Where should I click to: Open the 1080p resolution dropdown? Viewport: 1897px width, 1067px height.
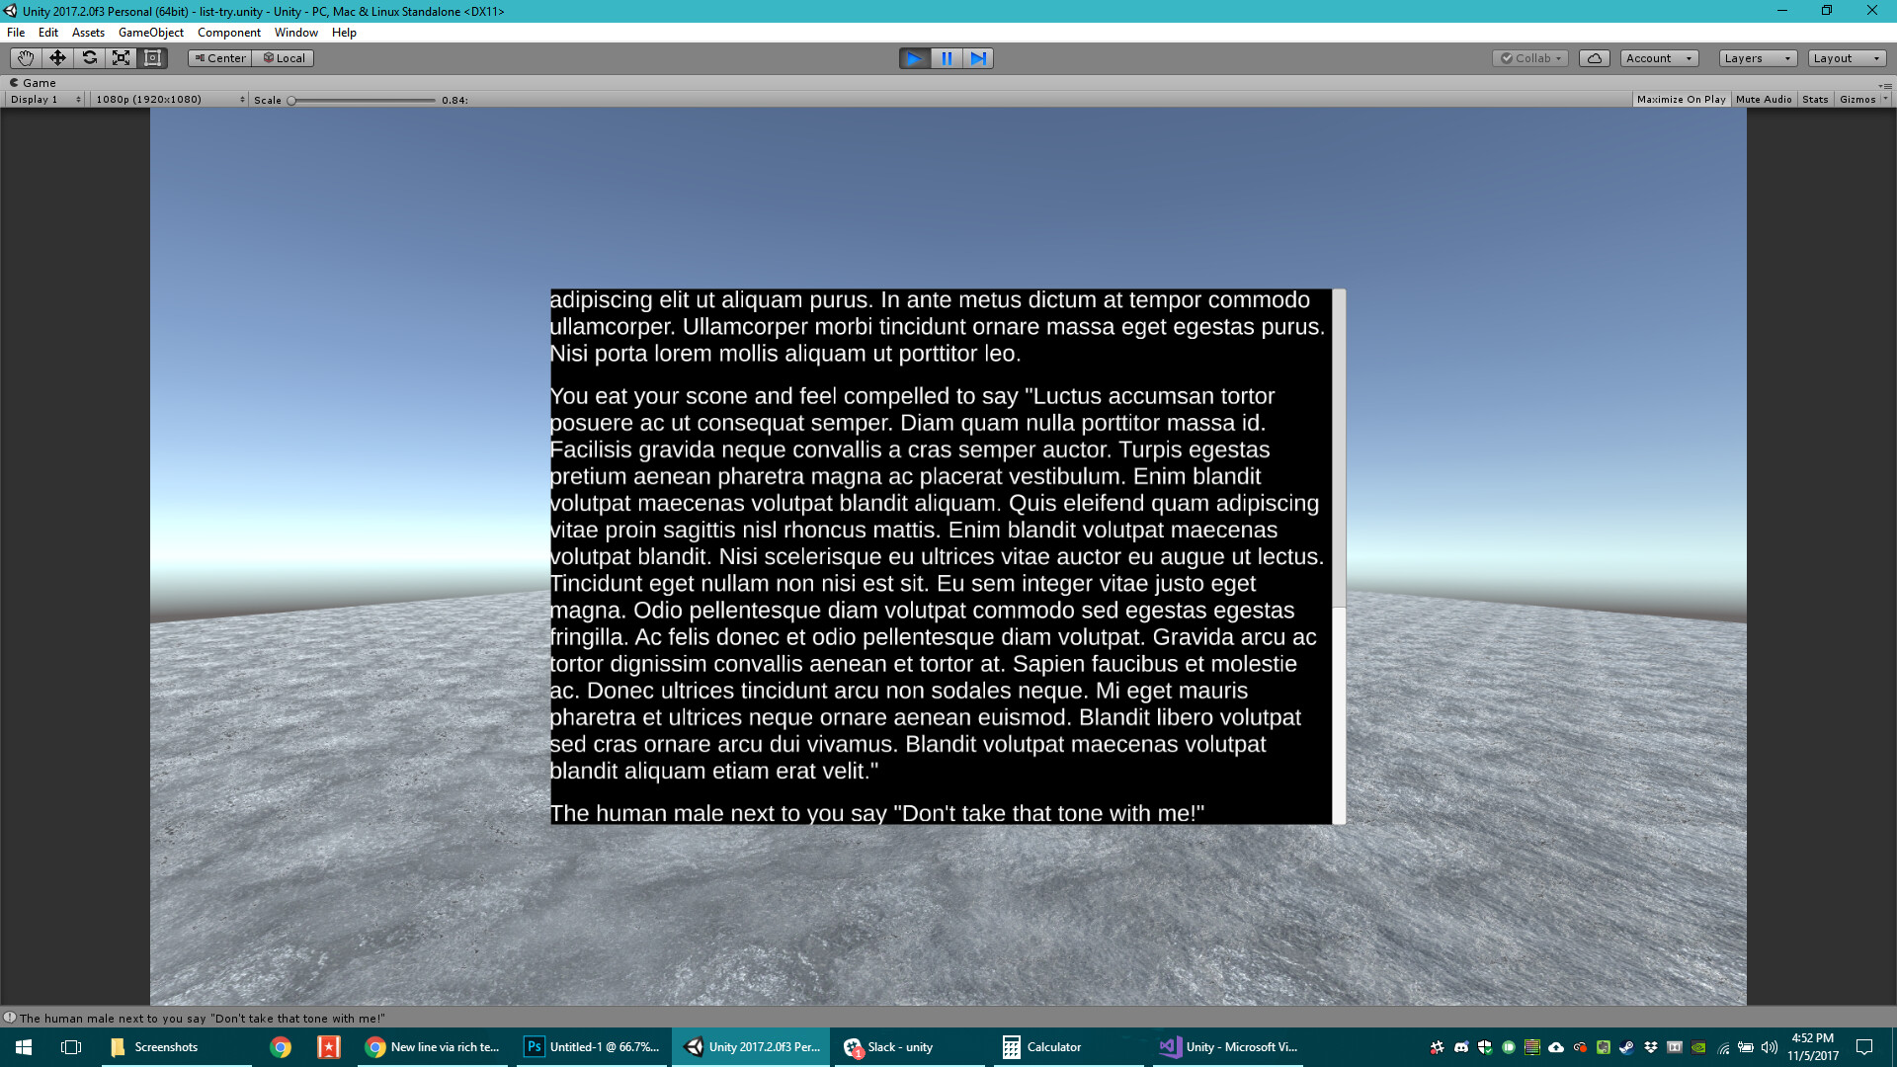[168, 99]
